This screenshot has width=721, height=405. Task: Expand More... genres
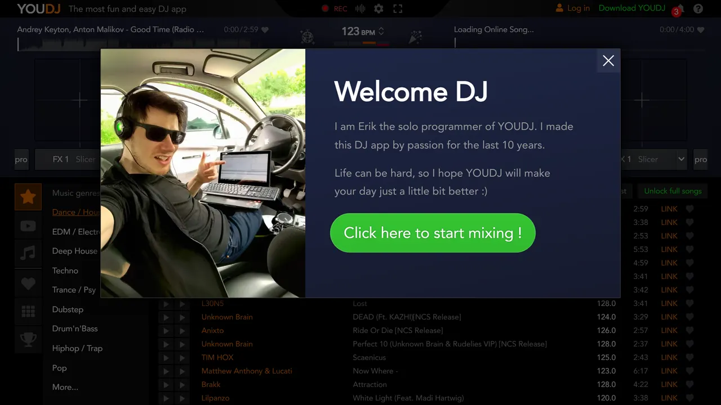pyautogui.click(x=65, y=387)
